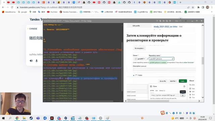
Task: Click the Go to file button
Action: tap(163, 81)
